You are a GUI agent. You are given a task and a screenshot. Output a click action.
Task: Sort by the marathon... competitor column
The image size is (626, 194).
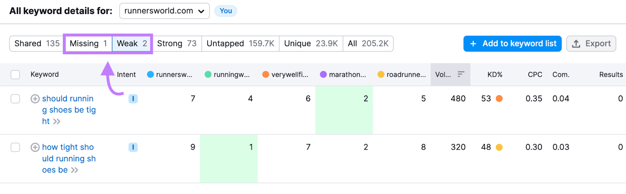point(343,74)
